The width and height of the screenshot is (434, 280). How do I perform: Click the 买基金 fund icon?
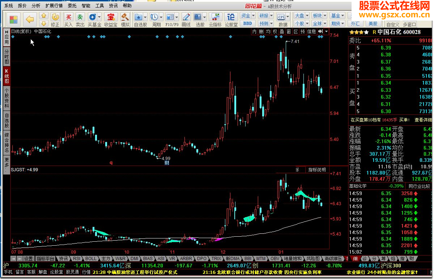pyautogui.click(x=93, y=17)
